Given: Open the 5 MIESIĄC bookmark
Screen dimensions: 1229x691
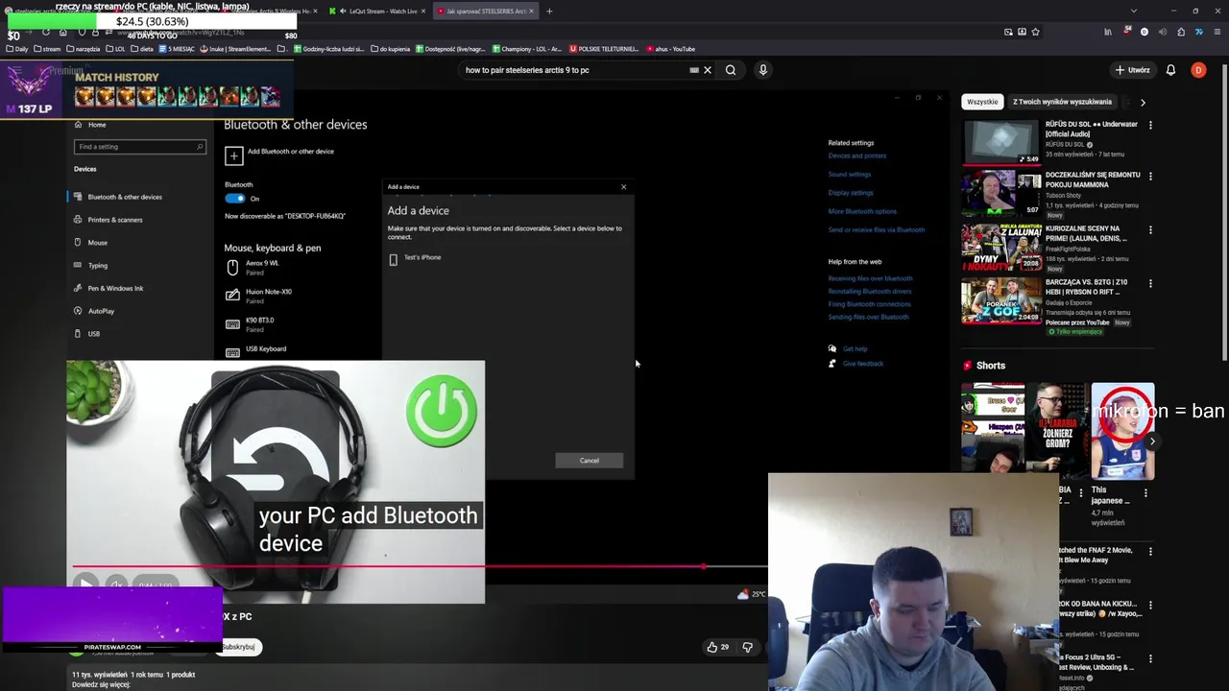Looking at the screenshot, I should click(x=177, y=49).
